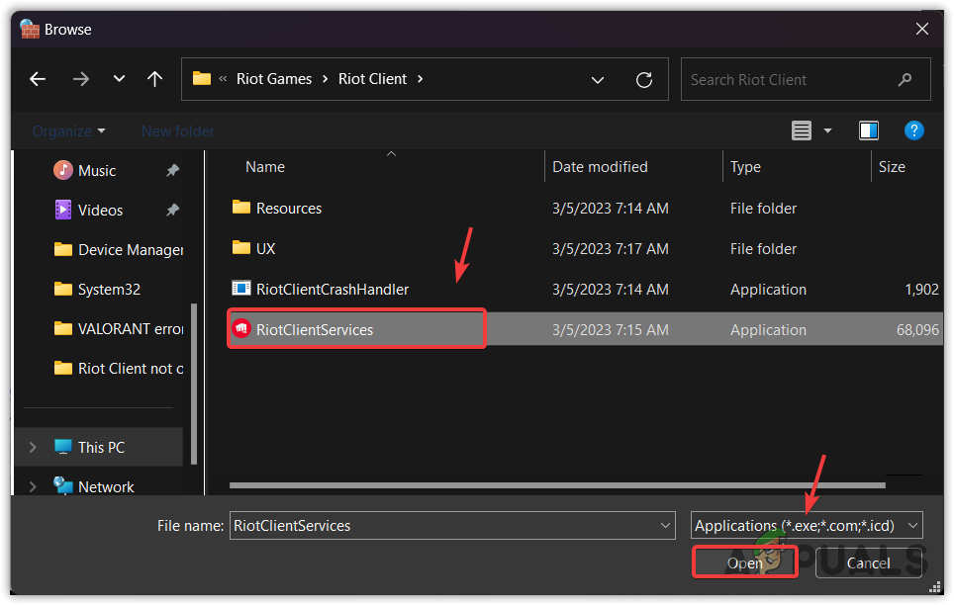The image size is (954, 605).
Task: Unpin Videos from Quick access
Action: tap(172, 210)
